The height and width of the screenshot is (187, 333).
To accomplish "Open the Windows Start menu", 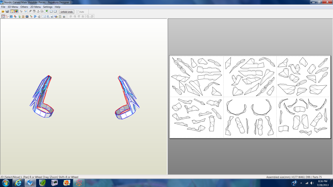I will click(x=6, y=183).
